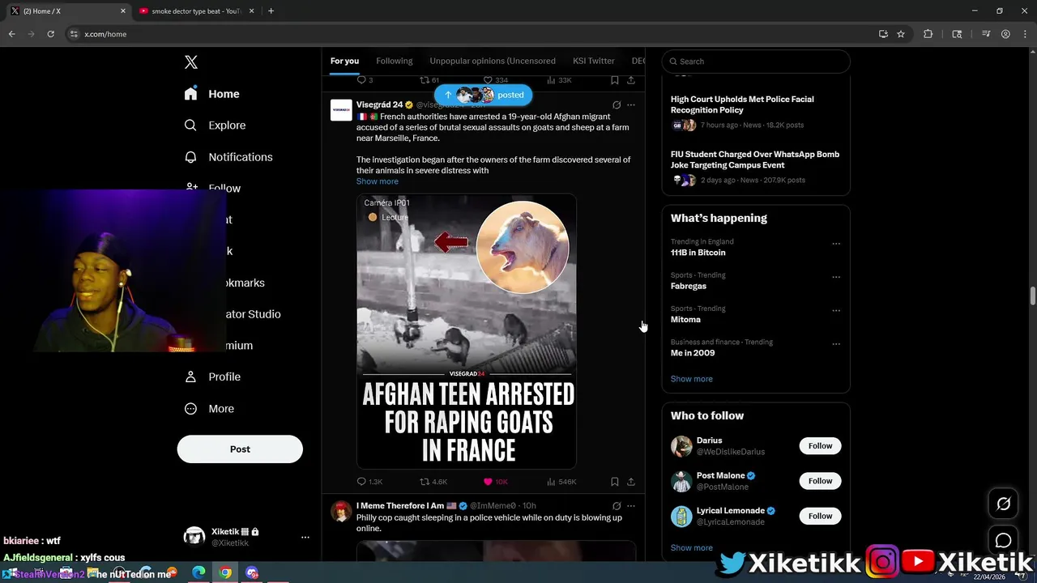Open High Court Upholds Met Police news
The width and height of the screenshot is (1037, 583).
pyautogui.click(x=756, y=112)
